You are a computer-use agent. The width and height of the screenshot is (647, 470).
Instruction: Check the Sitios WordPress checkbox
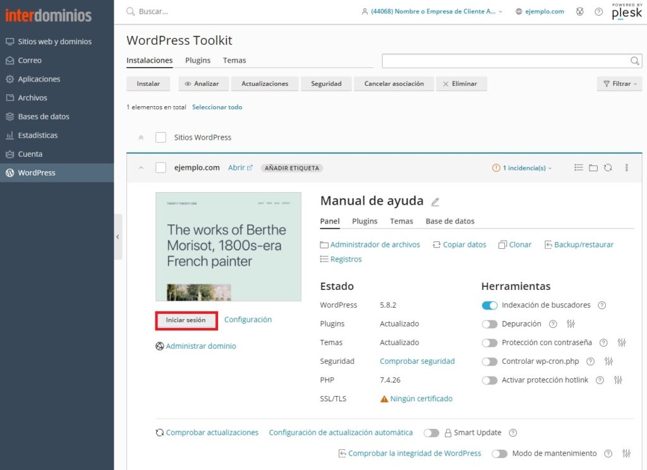[x=160, y=138]
